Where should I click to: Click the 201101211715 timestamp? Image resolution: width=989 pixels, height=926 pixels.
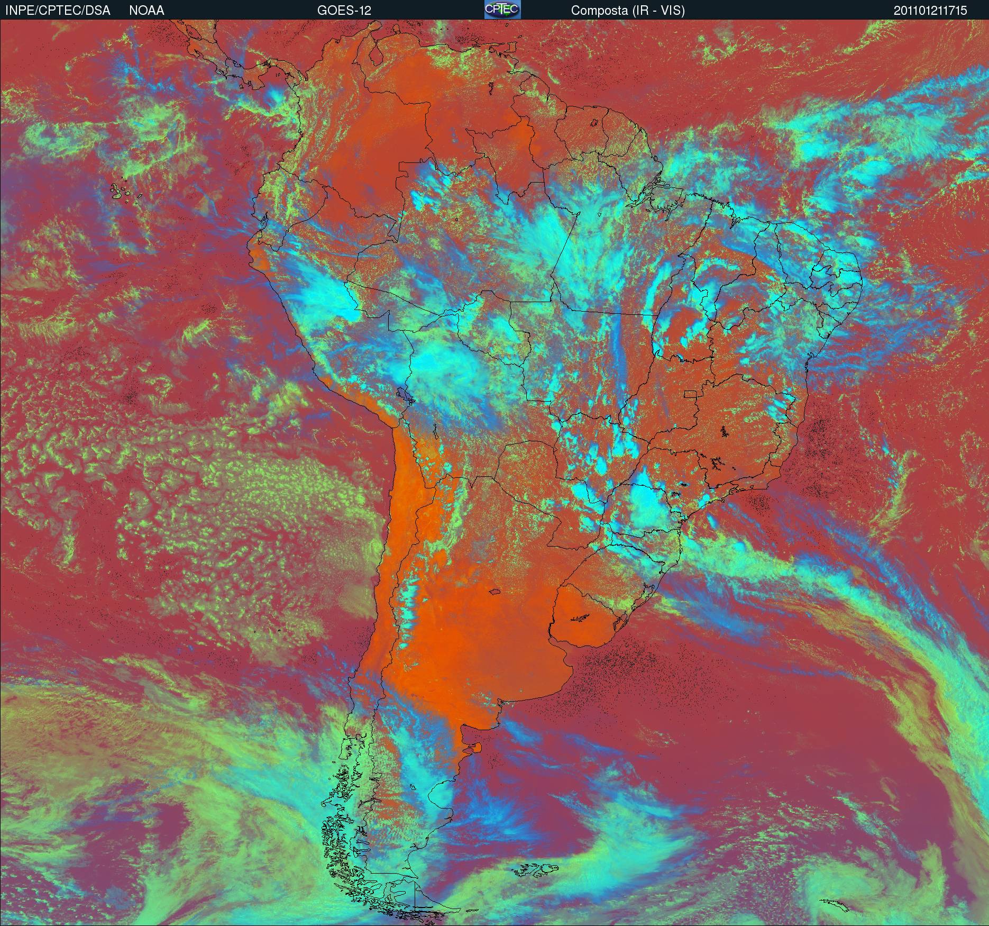pyautogui.click(x=930, y=11)
